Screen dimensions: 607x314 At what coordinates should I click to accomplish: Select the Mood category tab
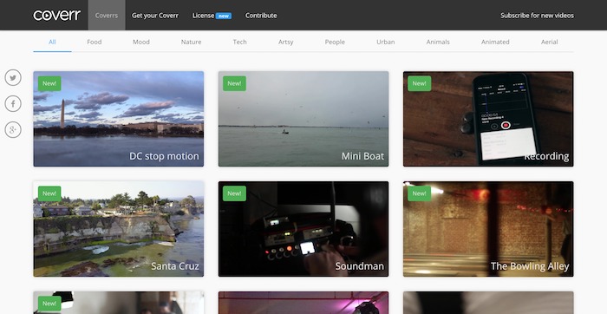click(x=140, y=42)
